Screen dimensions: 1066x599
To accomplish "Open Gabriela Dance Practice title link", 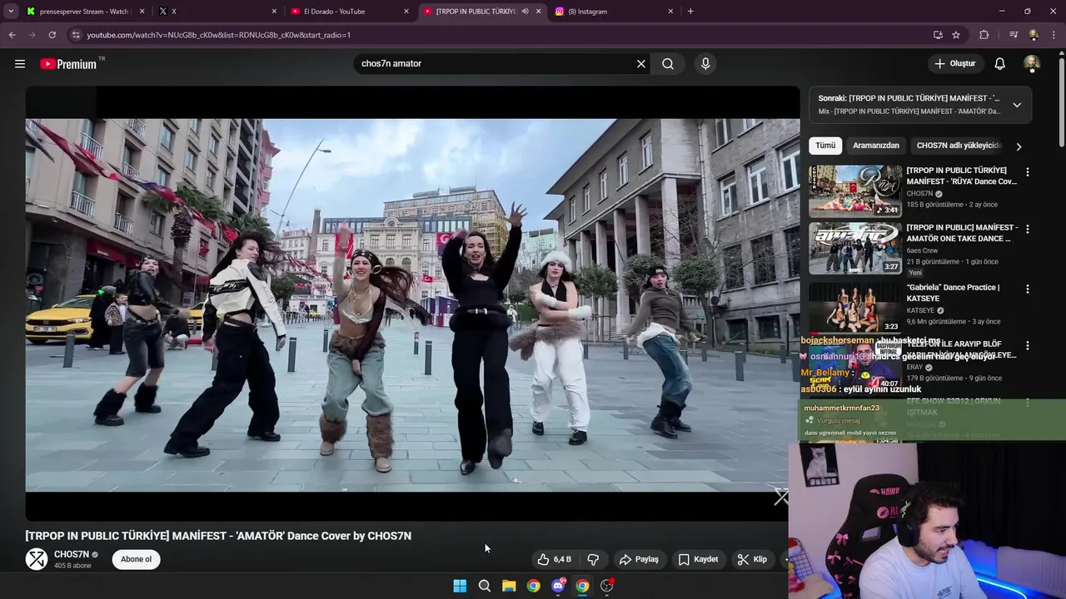I will click(x=953, y=293).
